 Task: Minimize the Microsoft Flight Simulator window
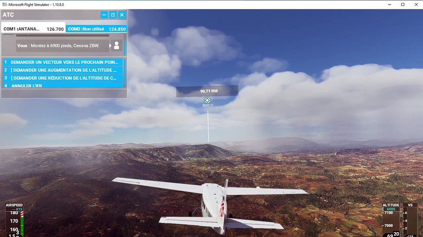[x=389, y=5]
